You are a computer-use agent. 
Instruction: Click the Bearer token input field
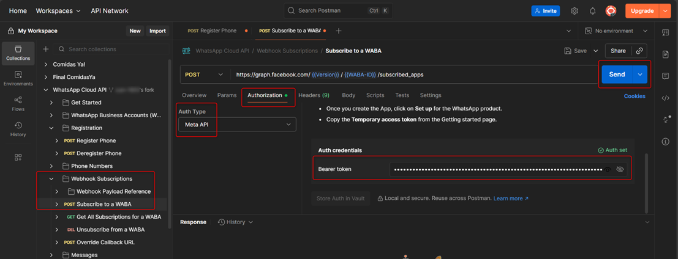point(496,169)
